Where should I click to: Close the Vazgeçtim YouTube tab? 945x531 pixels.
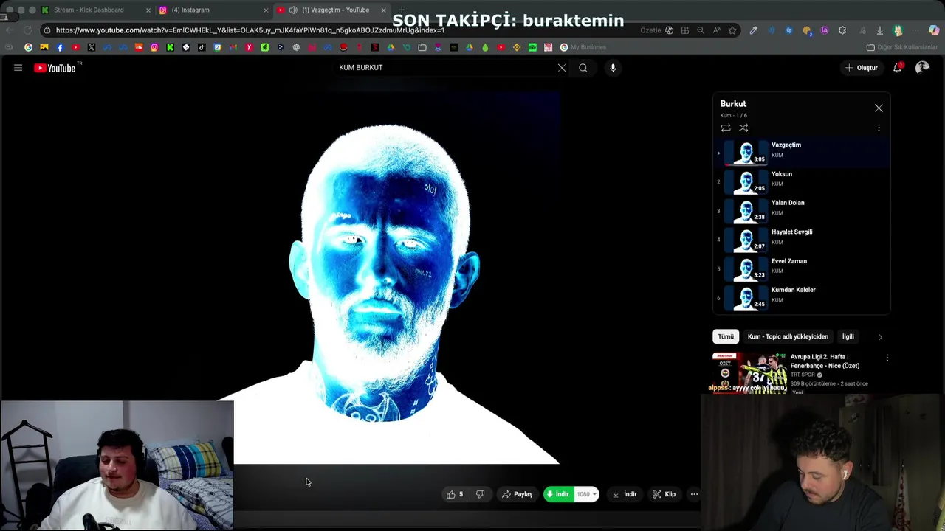[383, 10]
